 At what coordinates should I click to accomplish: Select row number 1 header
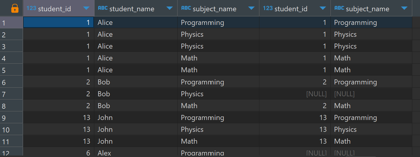[11, 23]
